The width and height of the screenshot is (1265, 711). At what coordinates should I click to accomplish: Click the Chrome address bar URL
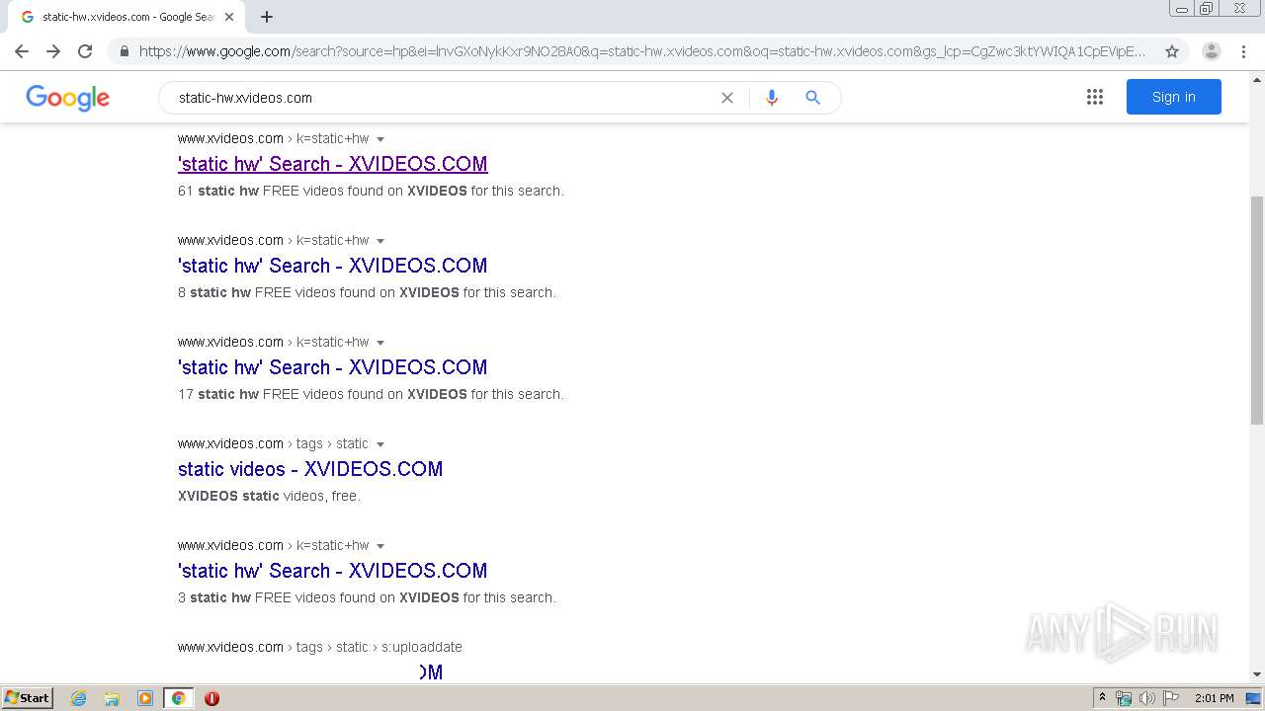(642, 51)
